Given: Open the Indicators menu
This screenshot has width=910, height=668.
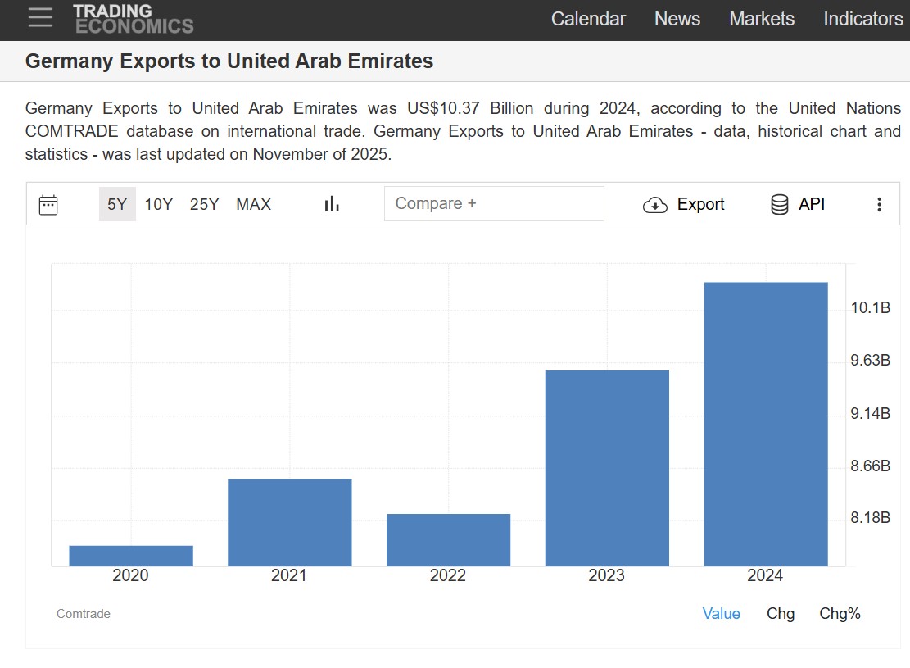Looking at the screenshot, I should click(863, 19).
